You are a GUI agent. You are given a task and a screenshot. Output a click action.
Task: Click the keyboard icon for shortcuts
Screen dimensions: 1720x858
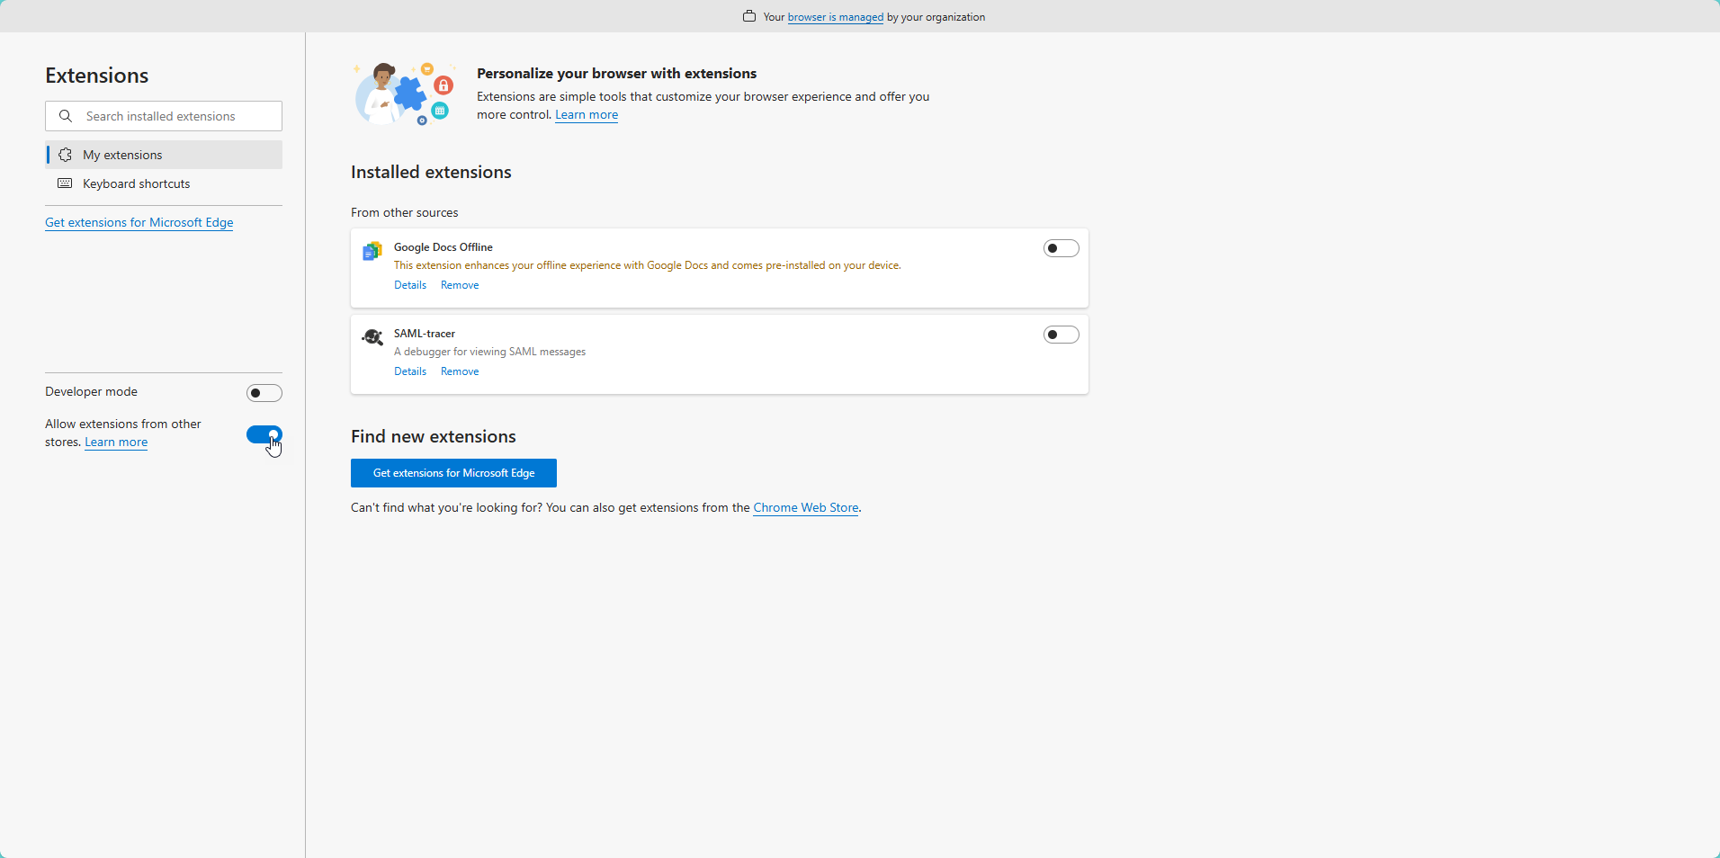coord(65,183)
